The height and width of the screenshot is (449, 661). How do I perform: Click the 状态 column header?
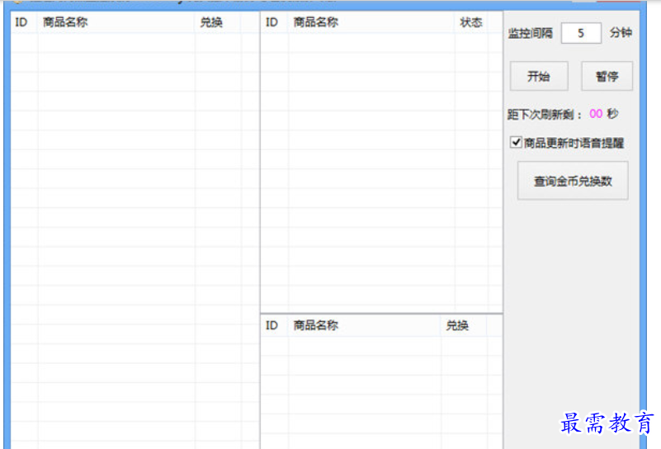(471, 22)
